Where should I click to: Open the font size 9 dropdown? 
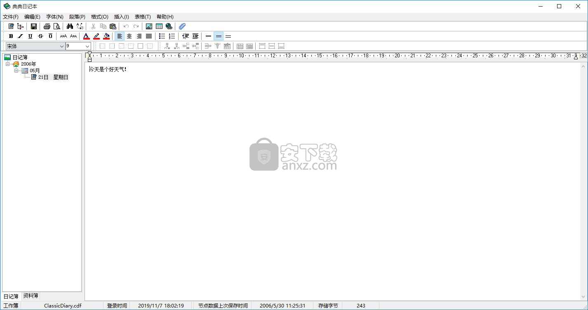pos(87,46)
